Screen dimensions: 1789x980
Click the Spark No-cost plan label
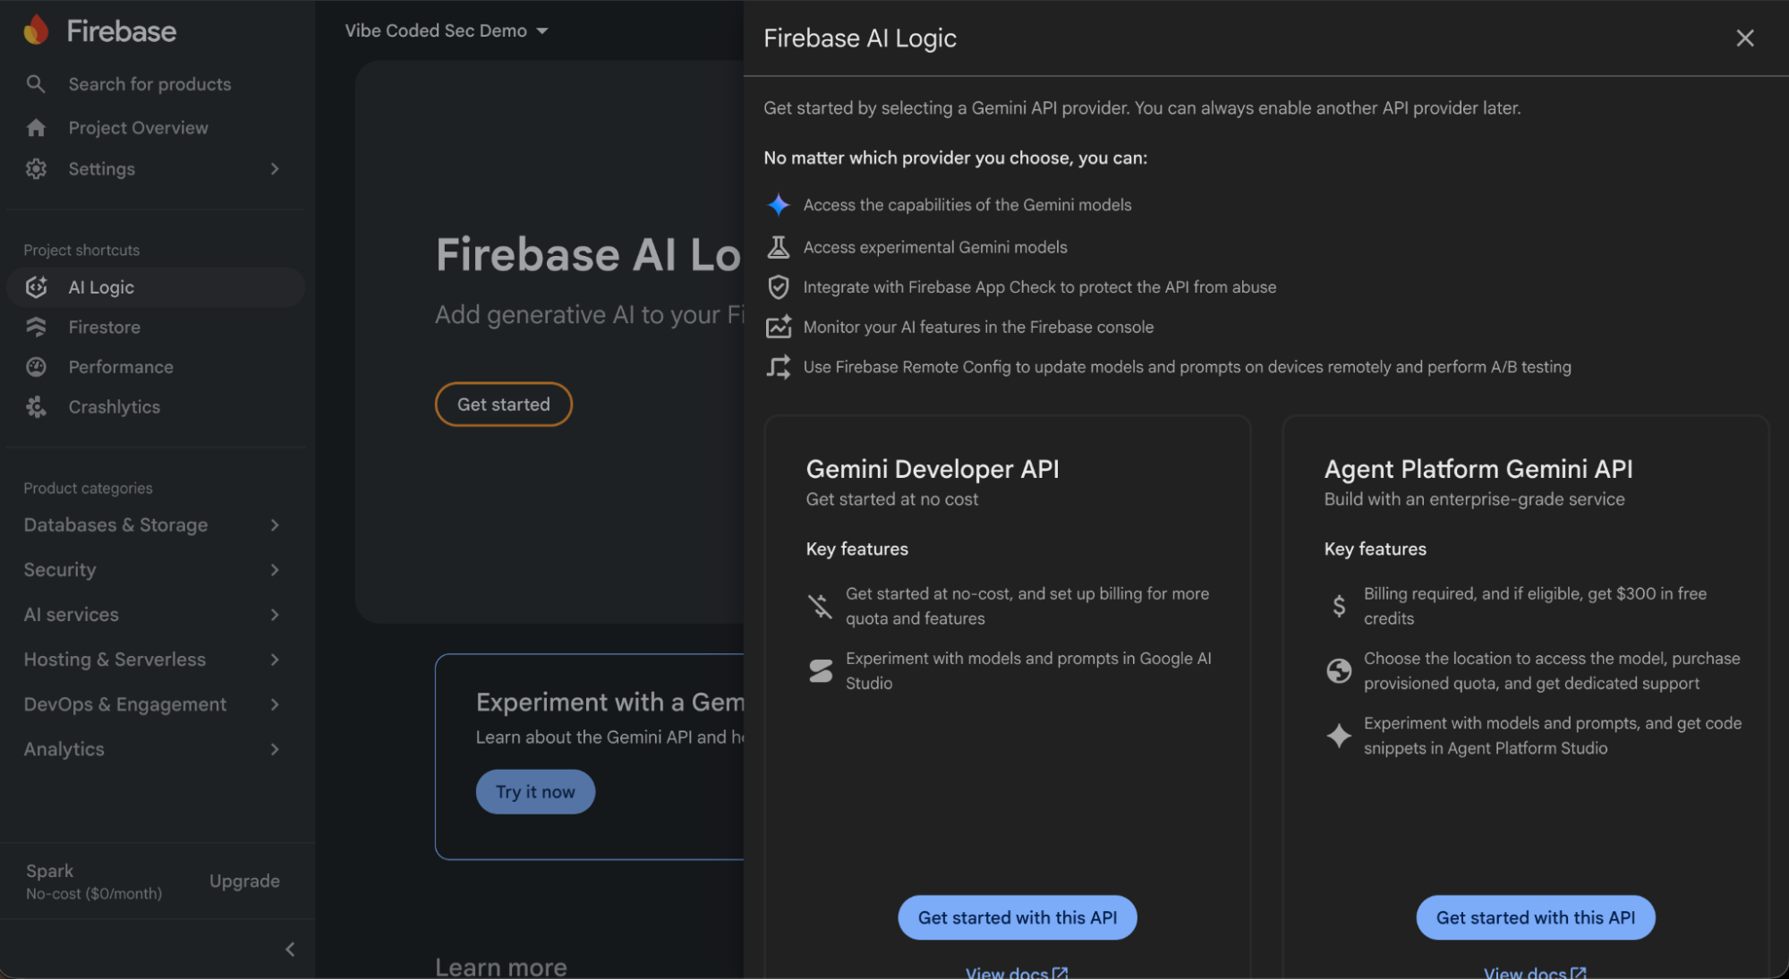click(x=94, y=882)
